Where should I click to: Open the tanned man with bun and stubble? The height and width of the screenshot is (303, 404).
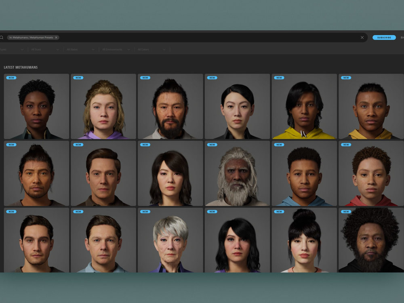(x=36, y=173)
